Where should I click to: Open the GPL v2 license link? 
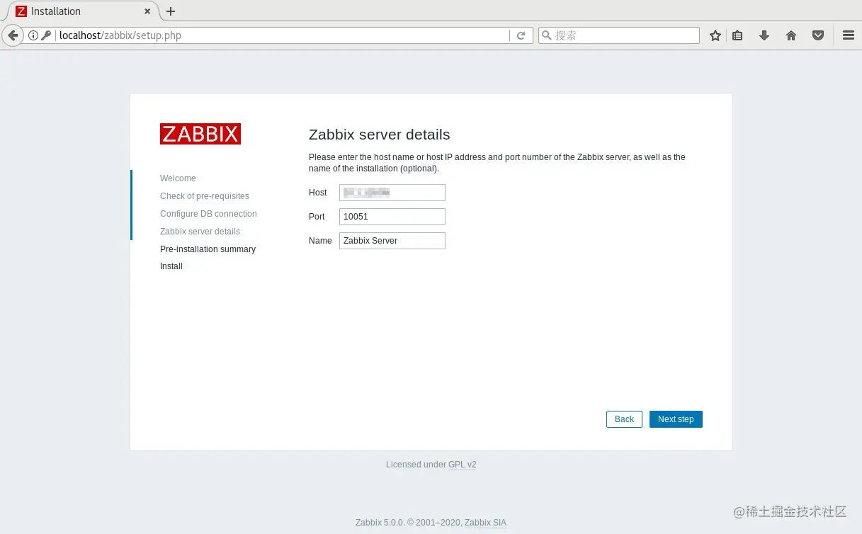462,465
